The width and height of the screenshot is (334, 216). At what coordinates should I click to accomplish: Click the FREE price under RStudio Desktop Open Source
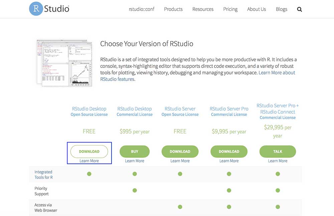[89, 131]
